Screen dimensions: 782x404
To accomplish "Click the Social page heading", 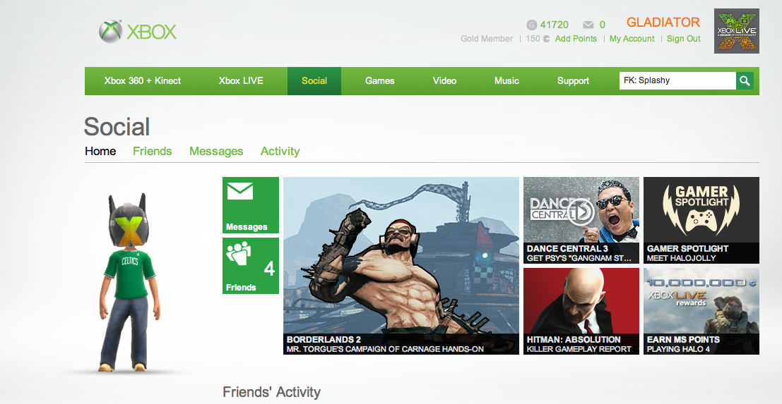I will [x=117, y=126].
